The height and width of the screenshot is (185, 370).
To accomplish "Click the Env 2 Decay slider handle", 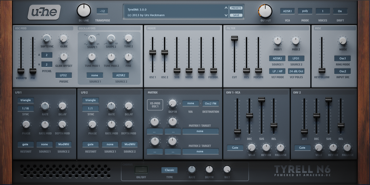I will pyautogui.click(x=317, y=115).
